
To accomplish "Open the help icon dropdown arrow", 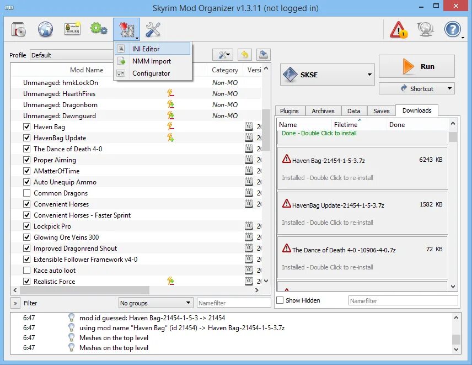I will (463, 38).
